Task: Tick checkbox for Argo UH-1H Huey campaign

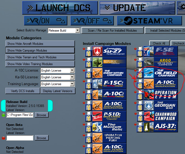Action: [140, 59]
